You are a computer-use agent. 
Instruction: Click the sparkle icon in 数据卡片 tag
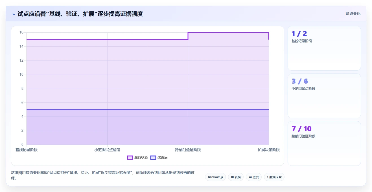click(268, 177)
